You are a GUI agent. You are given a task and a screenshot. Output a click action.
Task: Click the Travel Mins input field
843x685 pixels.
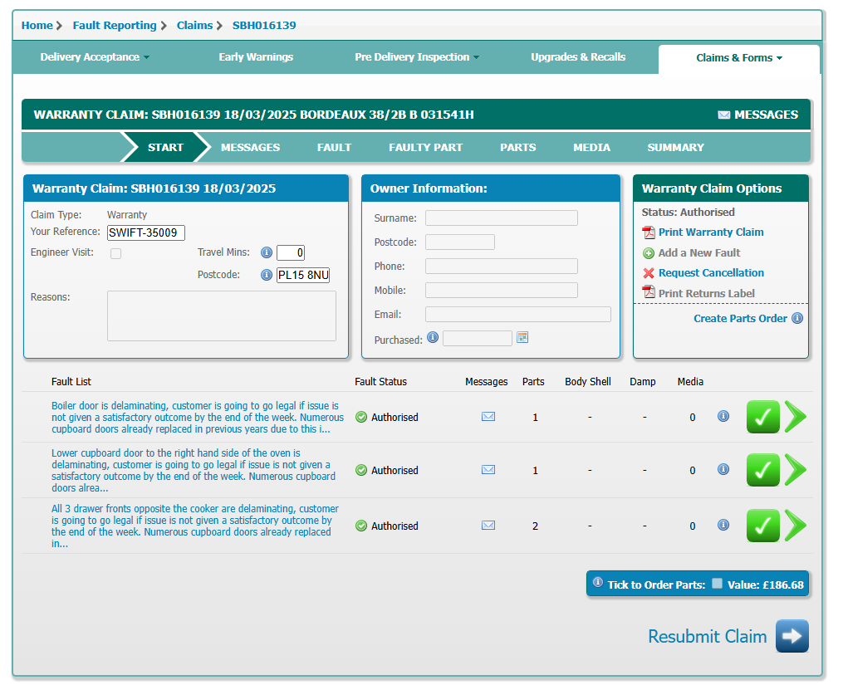[291, 252]
